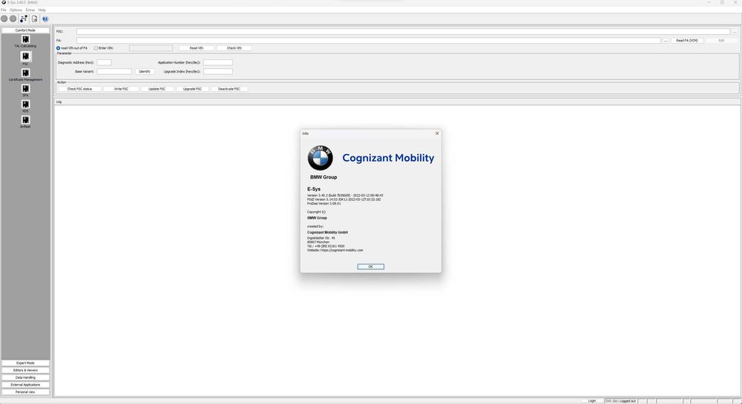The width and height of the screenshot is (742, 404).
Task: Click the second grey disconnect circle icon
Action: click(13, 19)
